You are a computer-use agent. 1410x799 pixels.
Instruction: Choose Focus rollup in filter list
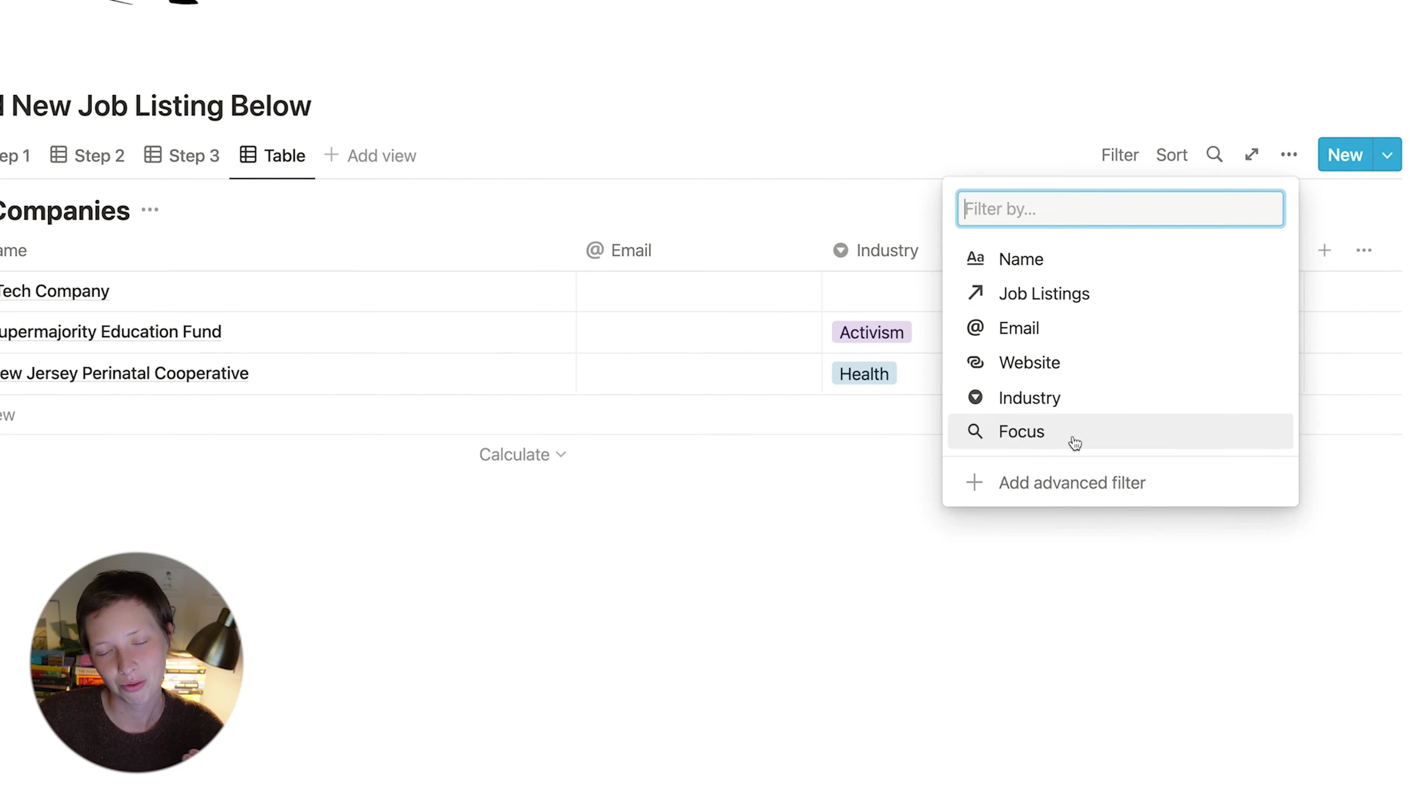(1120, 431)
